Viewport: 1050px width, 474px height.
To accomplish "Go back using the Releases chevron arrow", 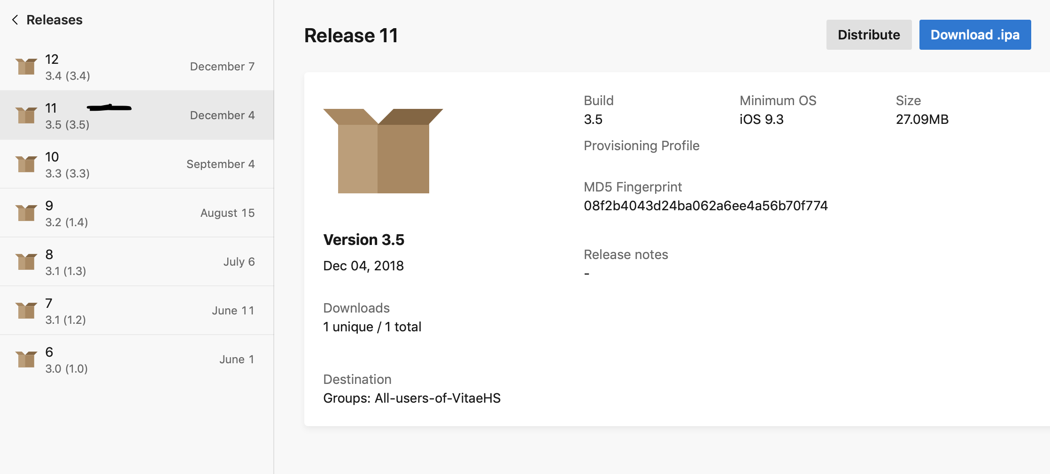I will tap(15, 20).
